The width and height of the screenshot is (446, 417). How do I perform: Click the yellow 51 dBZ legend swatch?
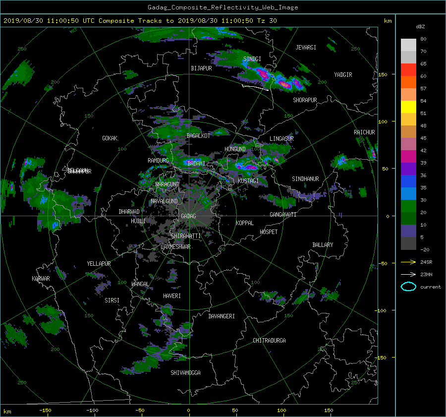click(408, 107)
